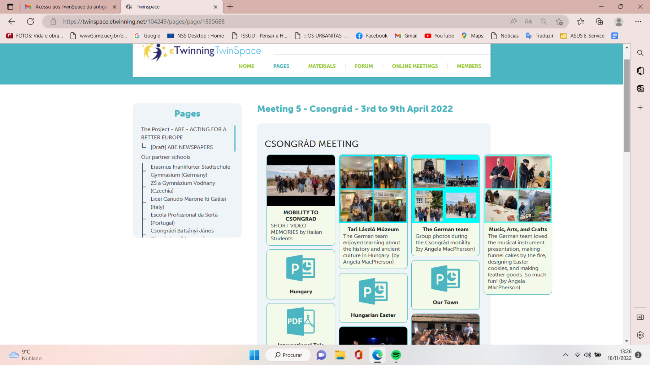Screen dimensions: 650x365
Task: Open Our partner schools page
Action: (x=165, y=157)
